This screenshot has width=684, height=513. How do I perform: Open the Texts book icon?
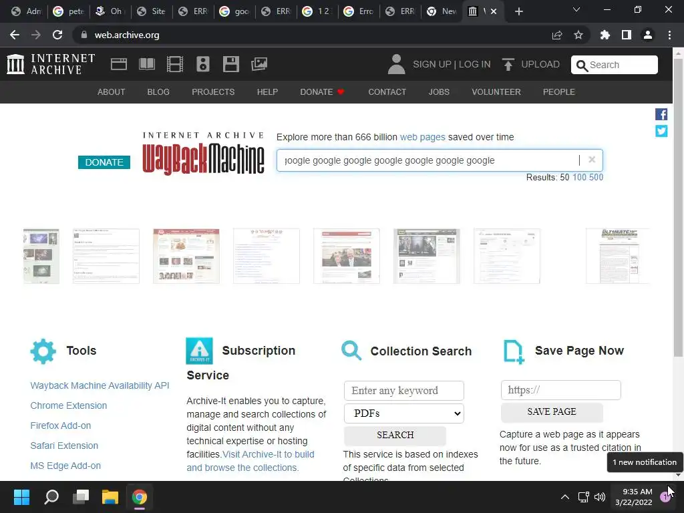146,64
